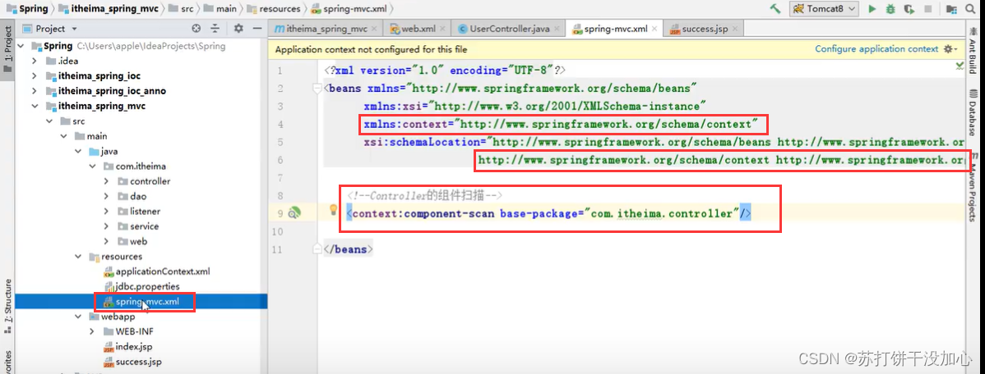Open Project Structure folder icon

tap(952, 9)
